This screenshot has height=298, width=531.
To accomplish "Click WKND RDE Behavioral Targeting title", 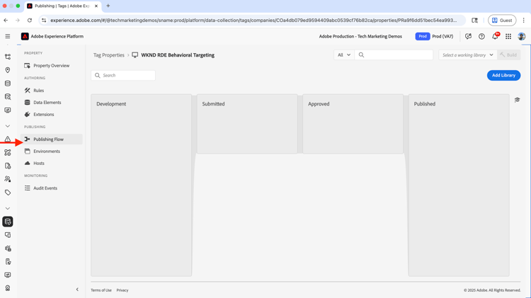I will [178, 55].
